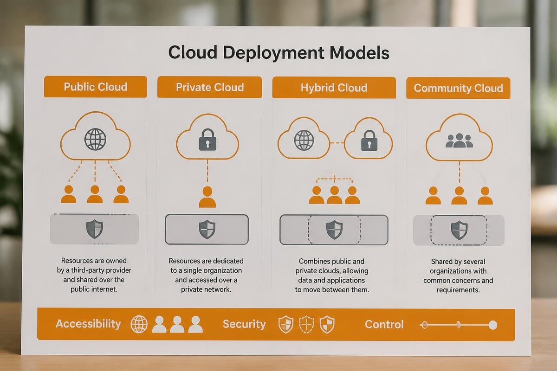Click the large round knob on the Control slider
Viewport: 557px width, 371px height.
493,325
